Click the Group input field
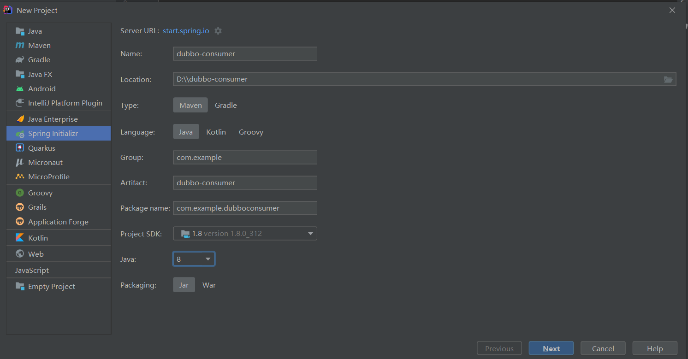Image resolution: width=688 pixels, height=359 pixels. tap(245, 157)
